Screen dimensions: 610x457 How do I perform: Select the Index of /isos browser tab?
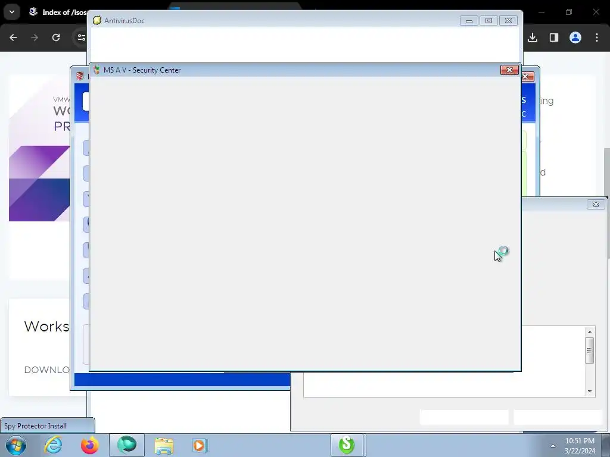(58, 12)
